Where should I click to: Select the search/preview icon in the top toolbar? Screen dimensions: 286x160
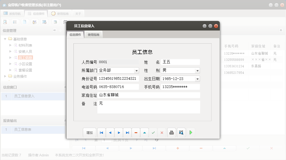coord(5,22)
